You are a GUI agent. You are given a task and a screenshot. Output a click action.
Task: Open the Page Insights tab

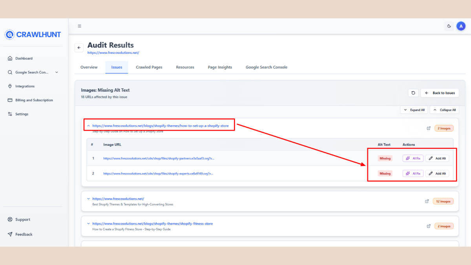(x=220, y=67)
